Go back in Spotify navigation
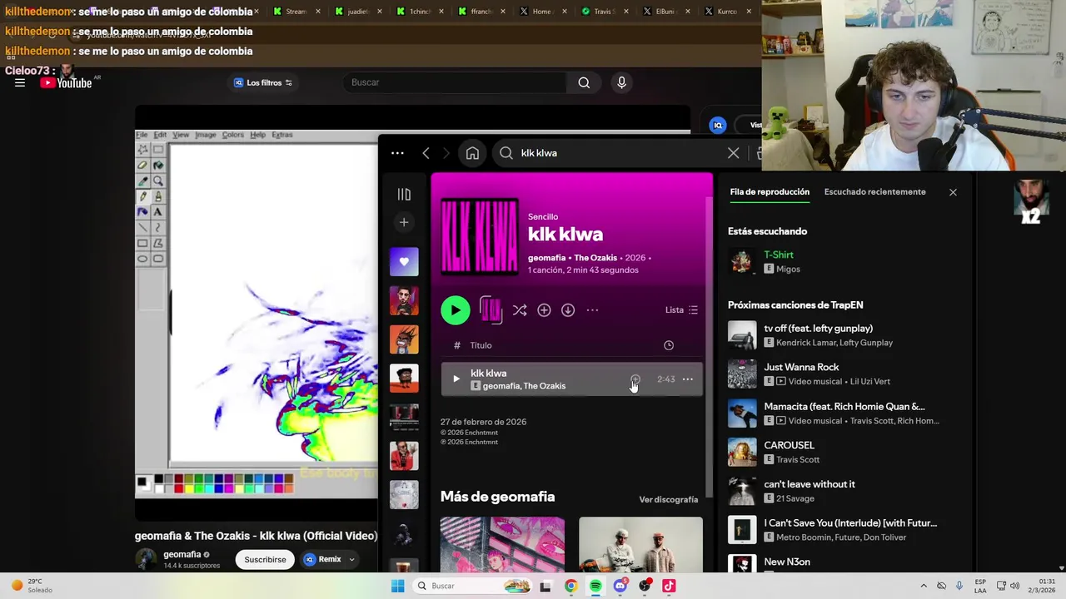This screenshot has height=599, width=1066. pyautogui.click(x=426, y=153)
